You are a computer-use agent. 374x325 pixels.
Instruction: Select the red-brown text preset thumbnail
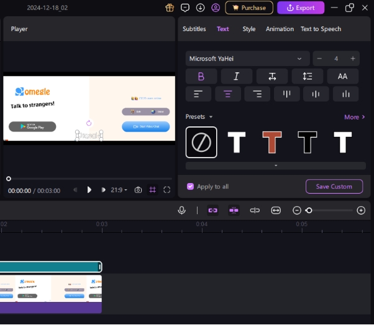[272, 143]
